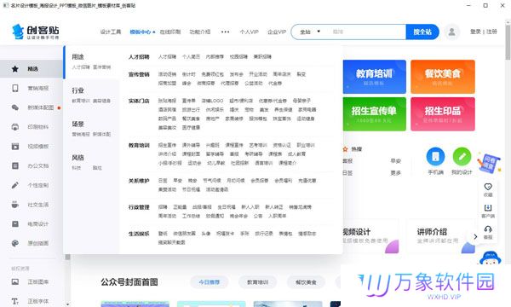Open 营销海报 phone icon in the sidebar
The height and width of the screenshot is (307, 511).
[x=15, y=88]
